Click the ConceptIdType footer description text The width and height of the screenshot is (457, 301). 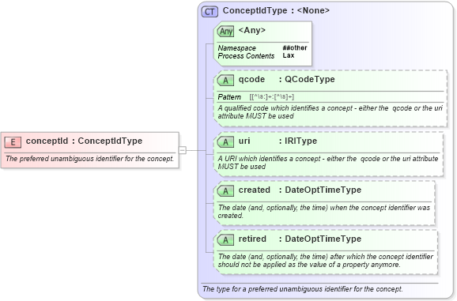[303, 289]
